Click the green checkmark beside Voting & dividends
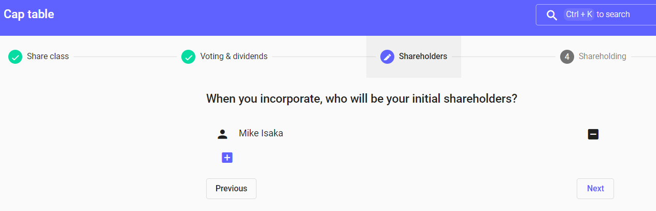Screen dimensions: 656x211 click(188, 57)
